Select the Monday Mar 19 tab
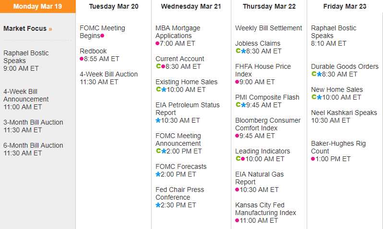Viewport: 383px width, 229px height. click(x=37, y=7)
